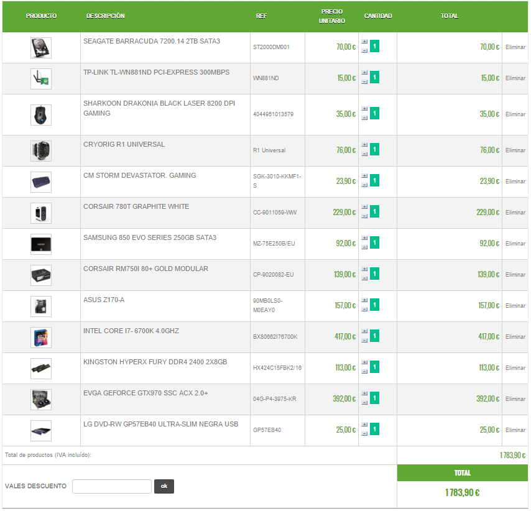Increase quantity of TP-Link TL-WN881ND

click(364, 73)
